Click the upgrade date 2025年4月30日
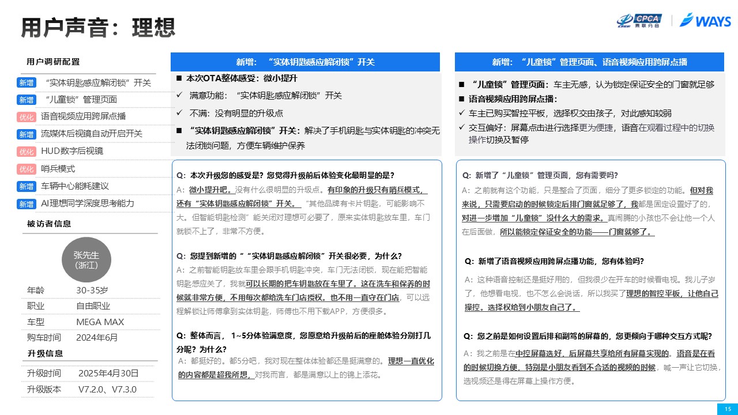Image resolution: width=738 pixels, height=415 pixels. 108,373
